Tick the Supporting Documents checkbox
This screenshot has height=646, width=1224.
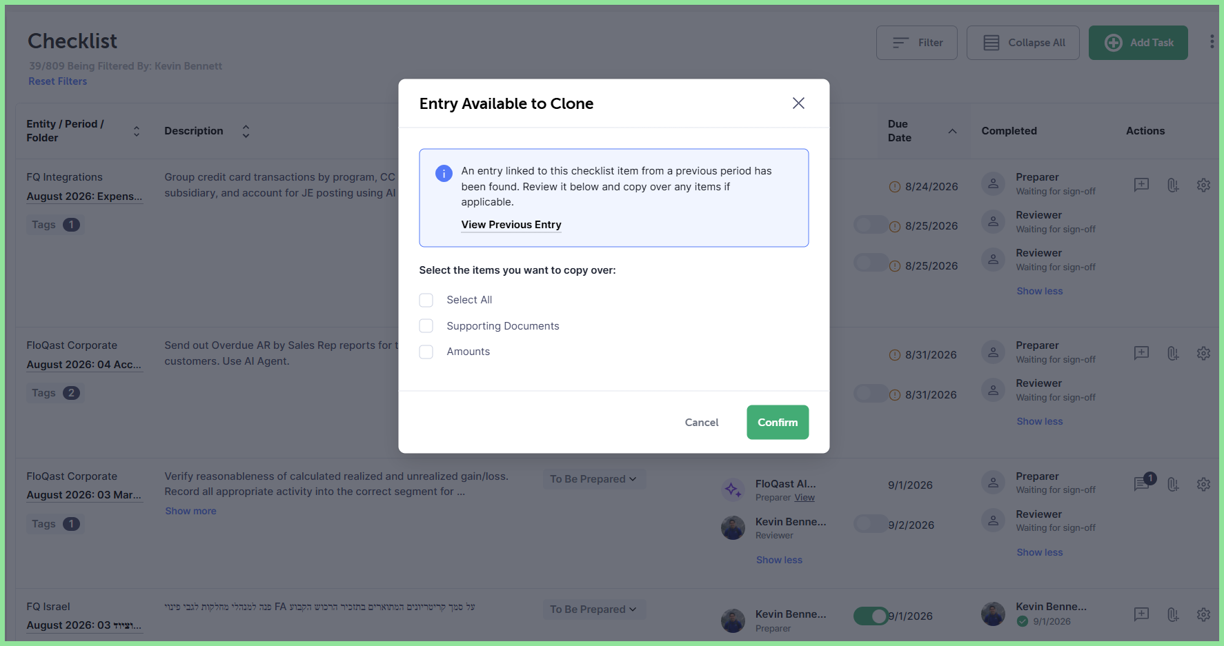pyautogui.click(x=426, y=326)
